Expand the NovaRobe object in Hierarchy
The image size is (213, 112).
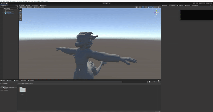5,12
